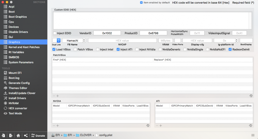Enable the Inject EDID checkbox
258x139 pixels.
(55, 33)
